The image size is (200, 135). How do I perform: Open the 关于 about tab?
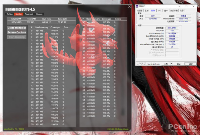pos(182,11)
